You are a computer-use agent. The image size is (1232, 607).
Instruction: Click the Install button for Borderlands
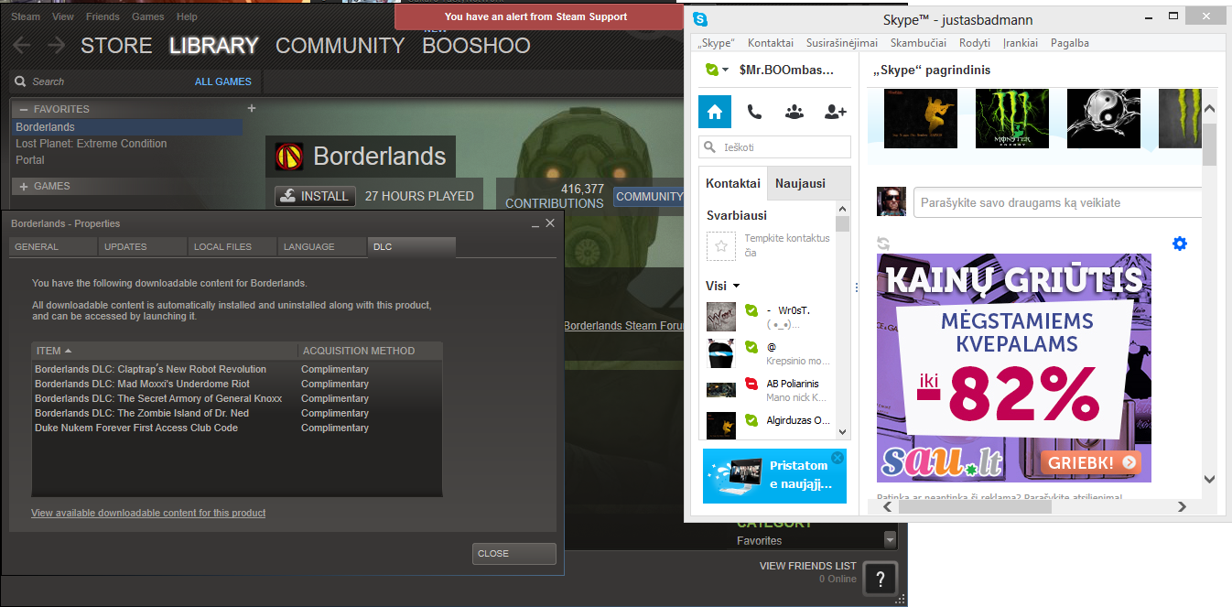[x=316, y=196]
